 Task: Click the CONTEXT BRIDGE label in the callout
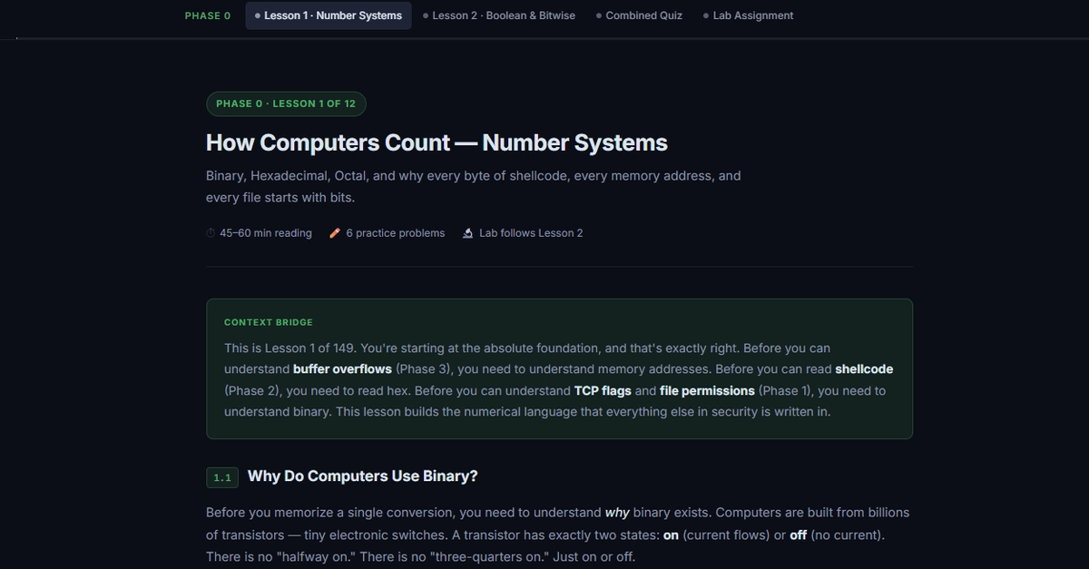(x=269, y=322)
